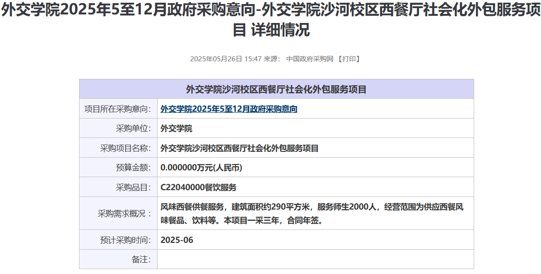The width and height of the screenshot is (541, 274).
Task: Select the C22040000餐饮服务 category value
Action: (198, 187)
